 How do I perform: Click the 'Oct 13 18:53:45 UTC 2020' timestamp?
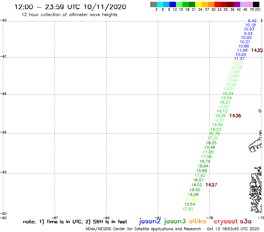coord(233,229)
